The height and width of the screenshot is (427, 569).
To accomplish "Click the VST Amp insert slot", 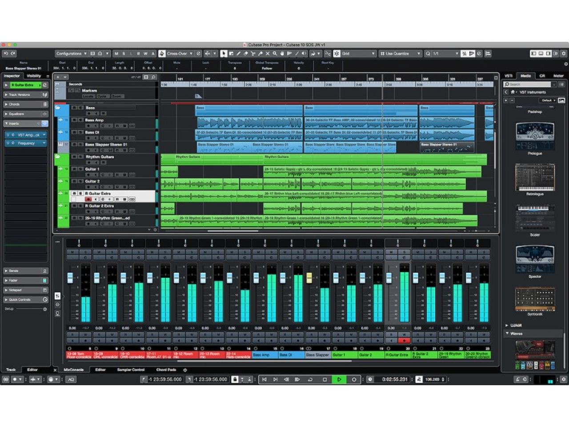I will [x=26, y=135].
